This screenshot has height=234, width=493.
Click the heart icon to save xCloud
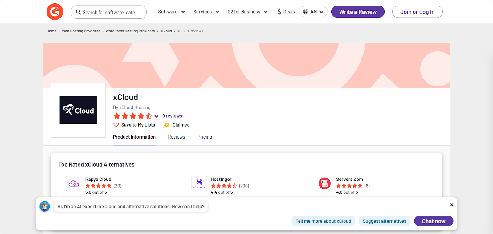pyautogui.click(x=116, y=125)
